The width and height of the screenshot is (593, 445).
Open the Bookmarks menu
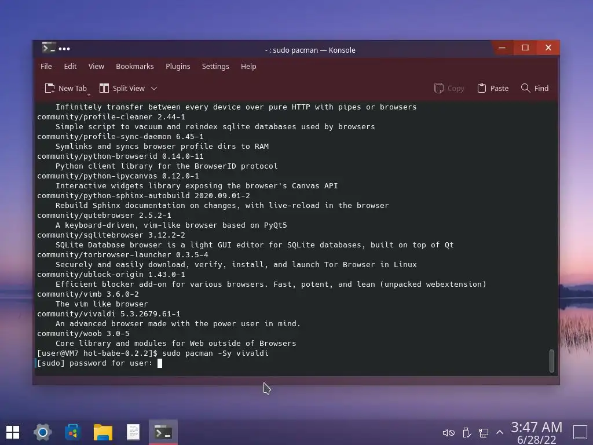tap(134, 66)
